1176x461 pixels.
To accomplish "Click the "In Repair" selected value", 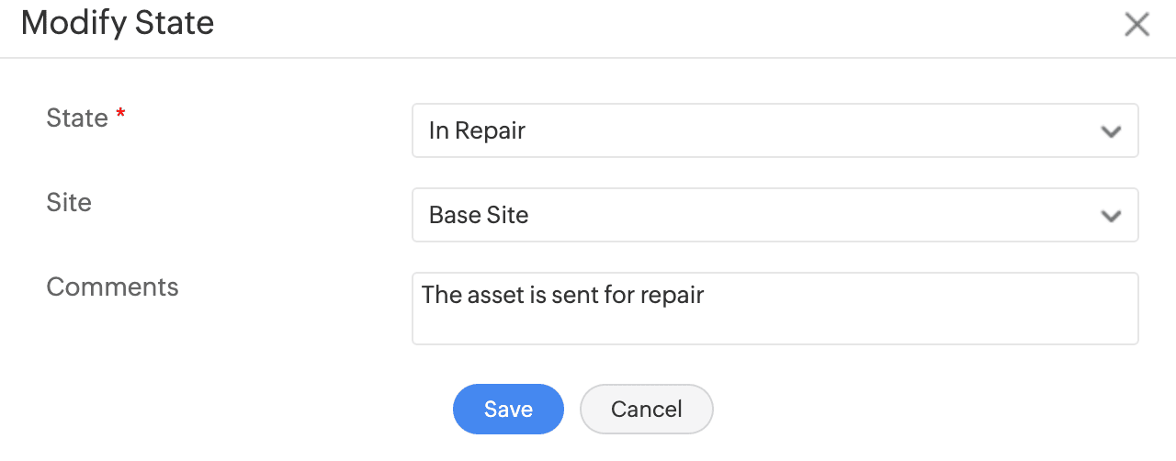I will (x=477, y=130).
